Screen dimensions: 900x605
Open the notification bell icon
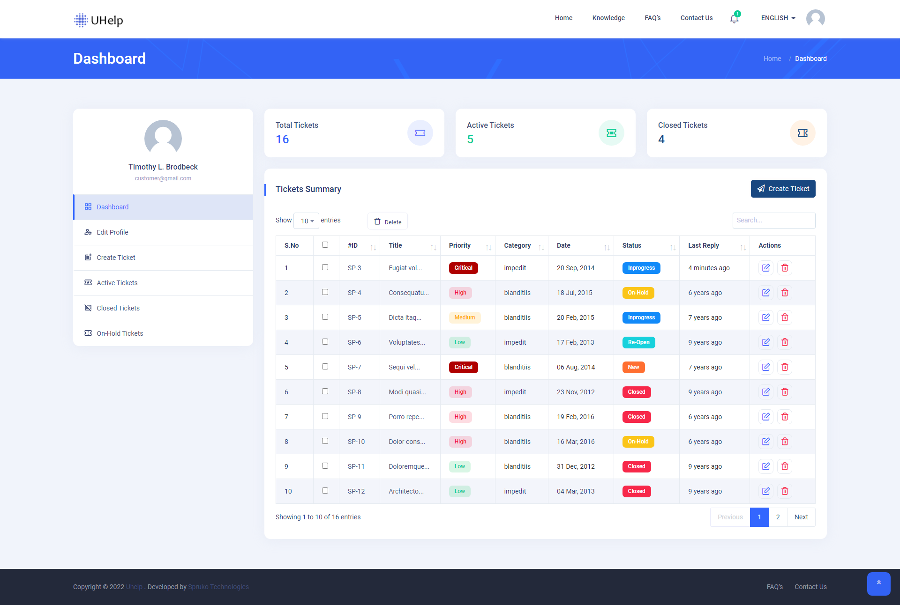[x=733, y=19]
